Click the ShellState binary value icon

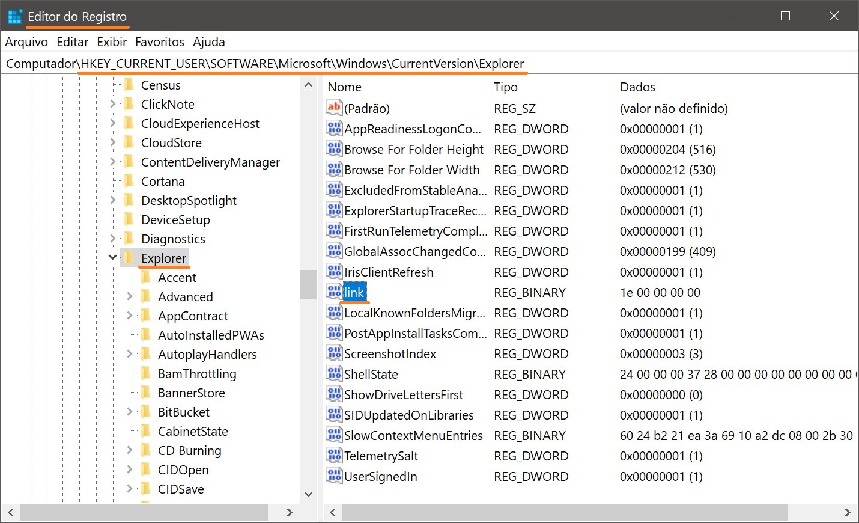(334, 373)
